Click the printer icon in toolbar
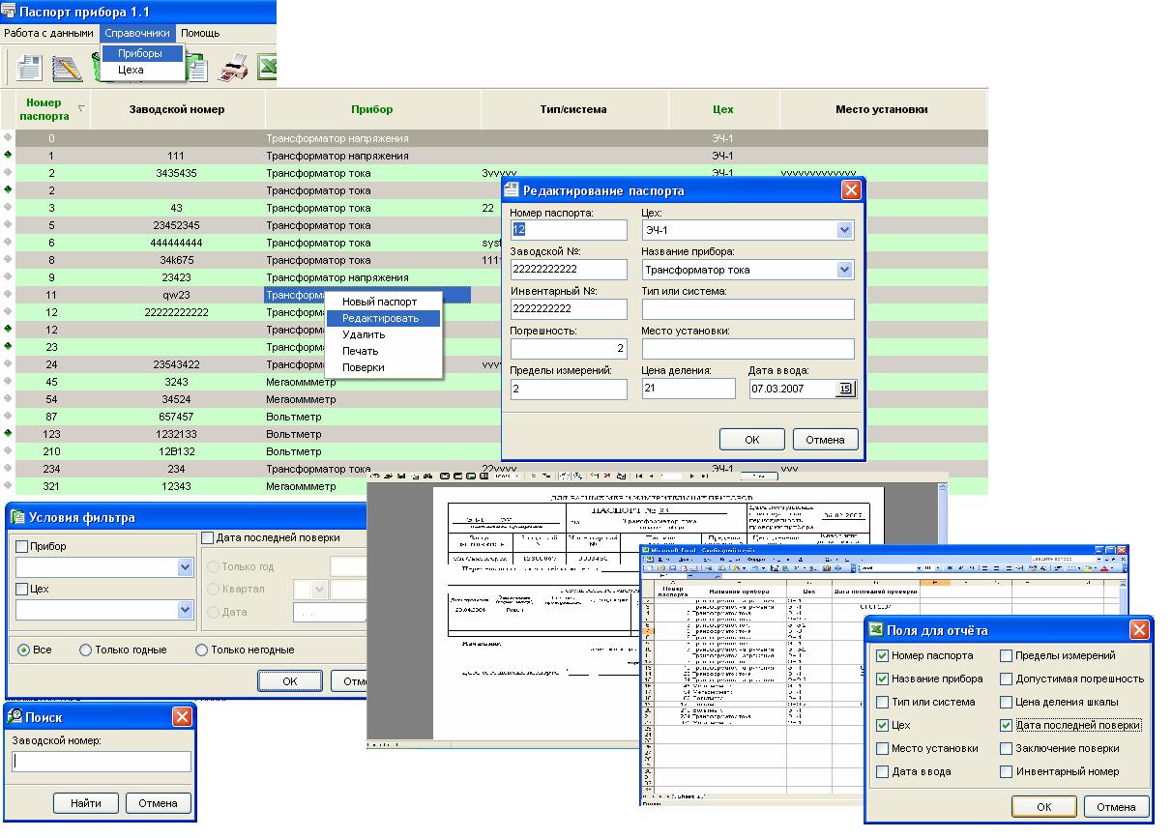 (233, 69)
